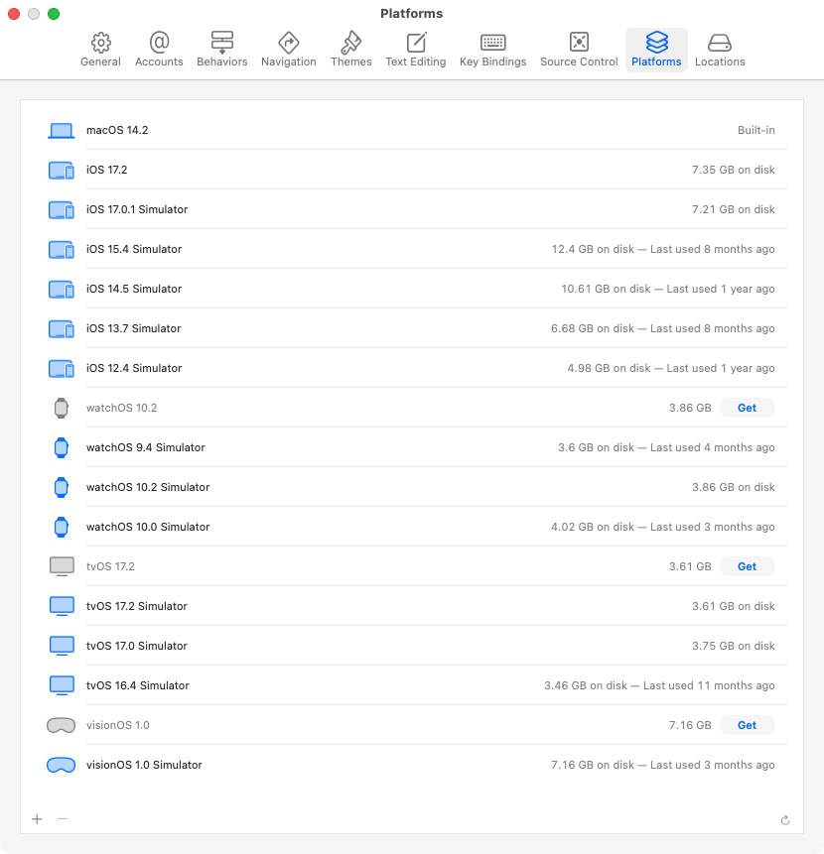Click the watchOS 9.4 Simulator watch icon
This screenshot has height=854, width=824.
61,447
